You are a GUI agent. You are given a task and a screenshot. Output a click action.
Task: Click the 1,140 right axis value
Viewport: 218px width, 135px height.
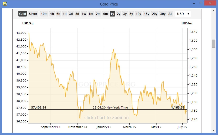tap(193, 120)
